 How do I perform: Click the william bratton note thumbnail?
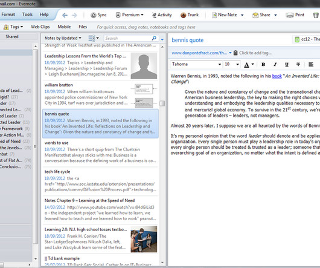click(x=144, y=96)
